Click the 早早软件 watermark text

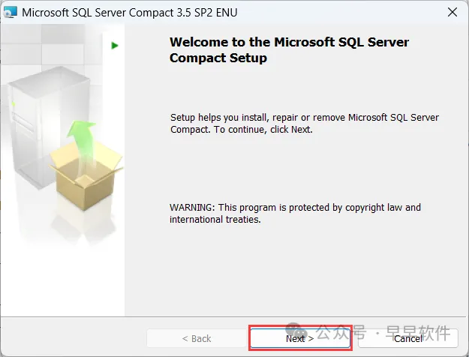pos(418,333)
